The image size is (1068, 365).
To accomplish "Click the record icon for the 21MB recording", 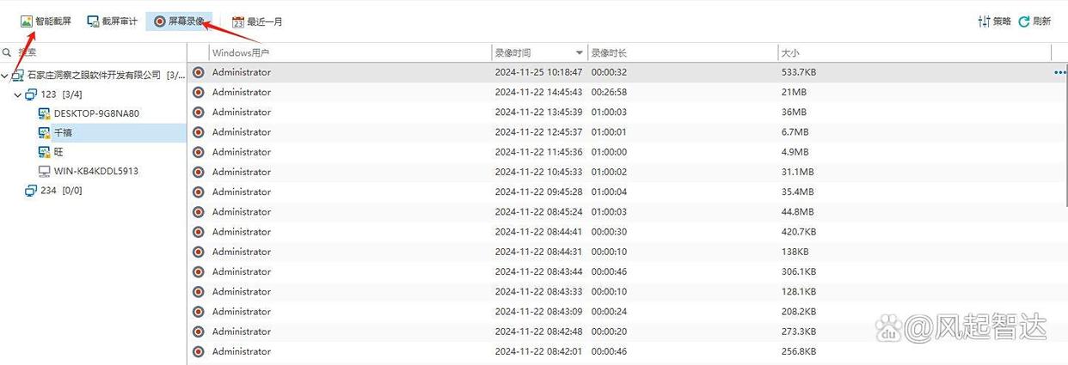I will pyautogui.click(x=199, y=92).
